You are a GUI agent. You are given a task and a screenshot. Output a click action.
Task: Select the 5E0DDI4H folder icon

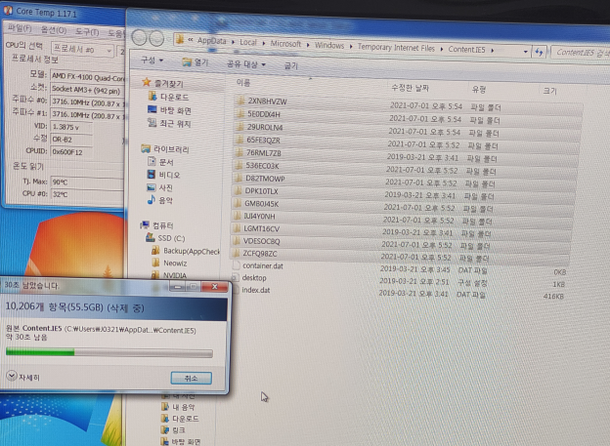240,114
